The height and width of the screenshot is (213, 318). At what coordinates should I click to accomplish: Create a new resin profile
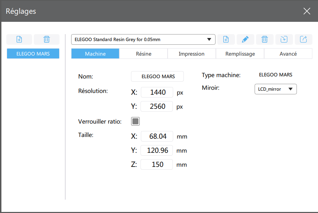(226, 39)
